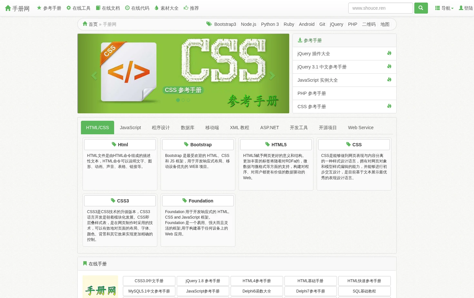Screen dimensions: 474x298
Task: Open the 开发工具 tab
Action: tap(299, 128)
